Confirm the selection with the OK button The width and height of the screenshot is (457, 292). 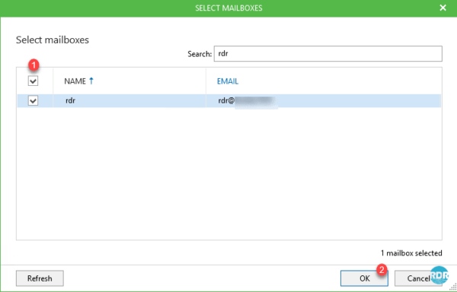[364, 278]
